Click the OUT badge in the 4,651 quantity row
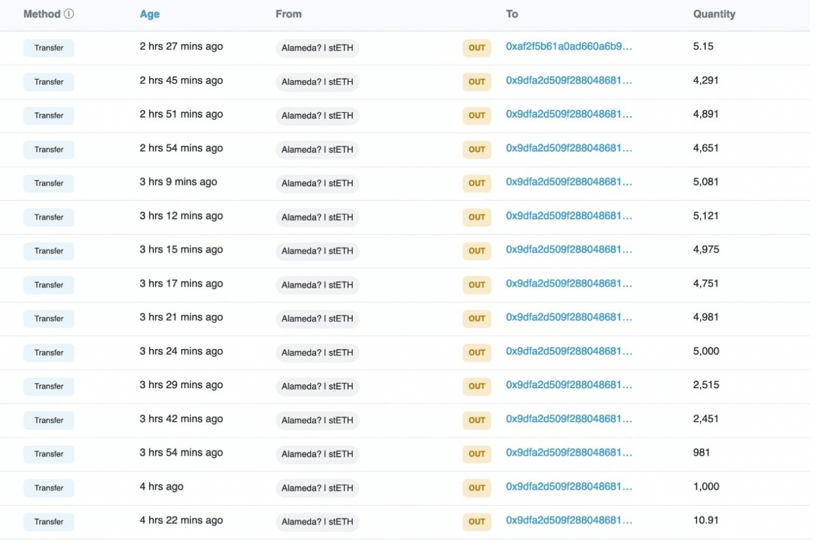Viewport: 817px width, 542px height. tap(477, 150)
